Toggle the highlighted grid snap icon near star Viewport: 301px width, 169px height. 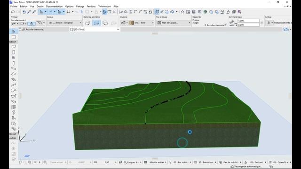(x=157, y=12)
